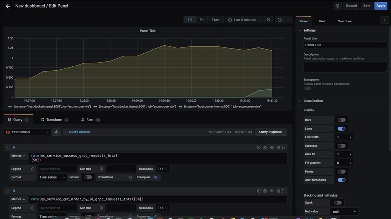
Task: Click the yellow legend series swatch
Action: [x=95, y=107]
